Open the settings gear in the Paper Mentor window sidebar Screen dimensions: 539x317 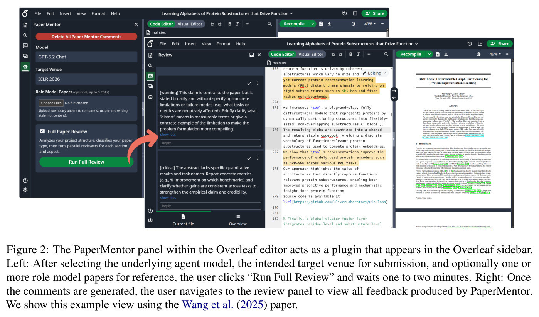(x=25, y=190)
